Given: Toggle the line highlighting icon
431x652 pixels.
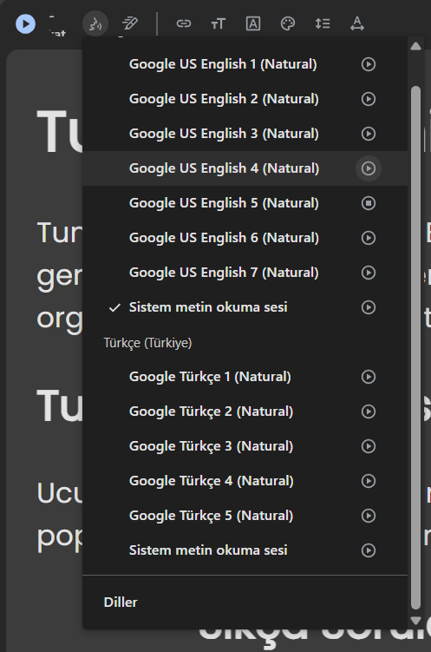Looking at the screenshot, I should pos(130,23).
